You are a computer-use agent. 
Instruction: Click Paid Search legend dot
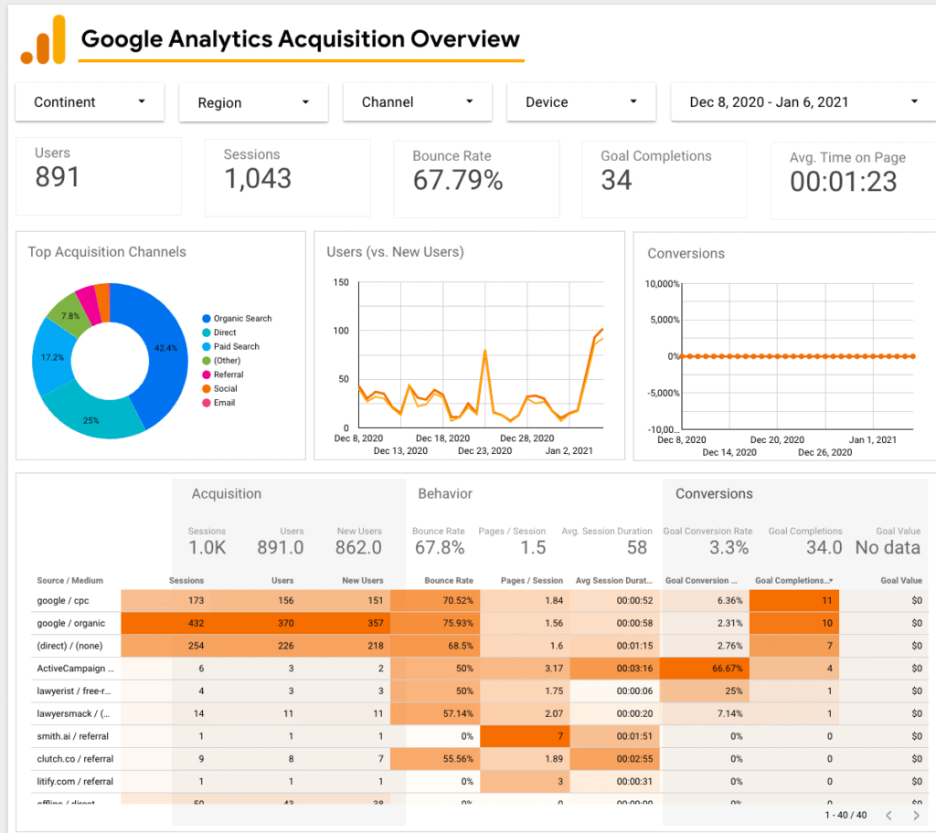pos(207,347)
